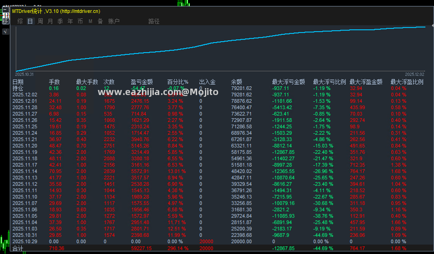This screenshot has height=254, width=434.
Task: Select the 2025.11.28 date row
Action: click(x=25, y=107)
